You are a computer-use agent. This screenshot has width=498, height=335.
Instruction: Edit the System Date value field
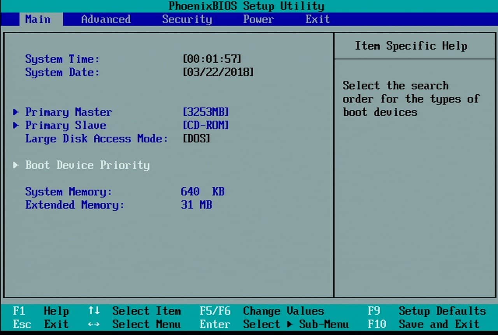coord(218,72)
